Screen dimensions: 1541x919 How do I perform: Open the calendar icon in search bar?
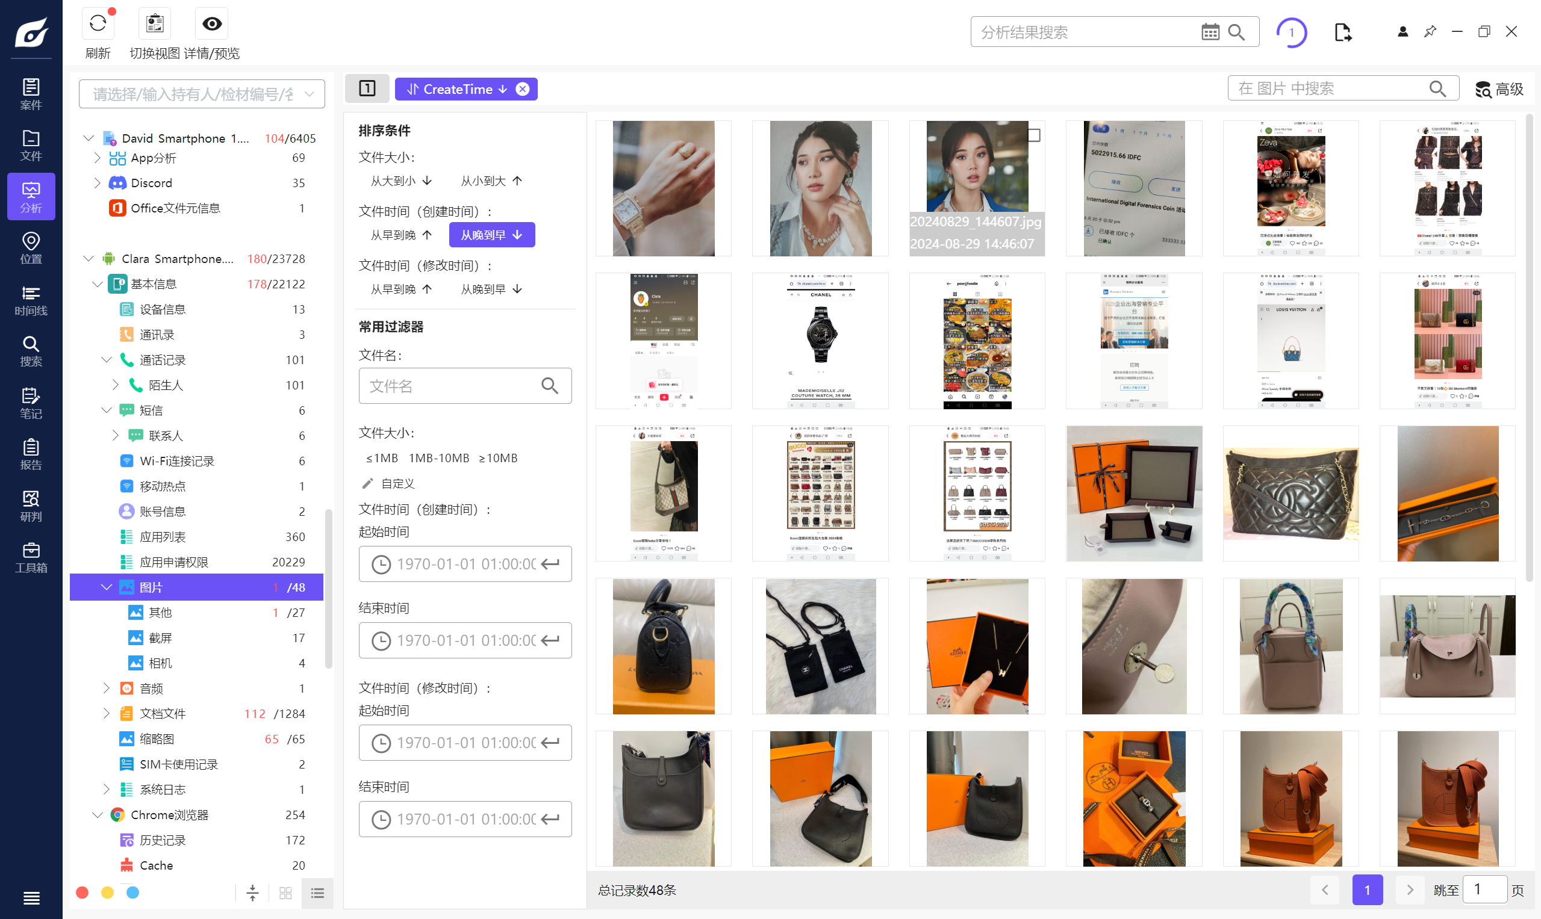tap(1210, 32)
